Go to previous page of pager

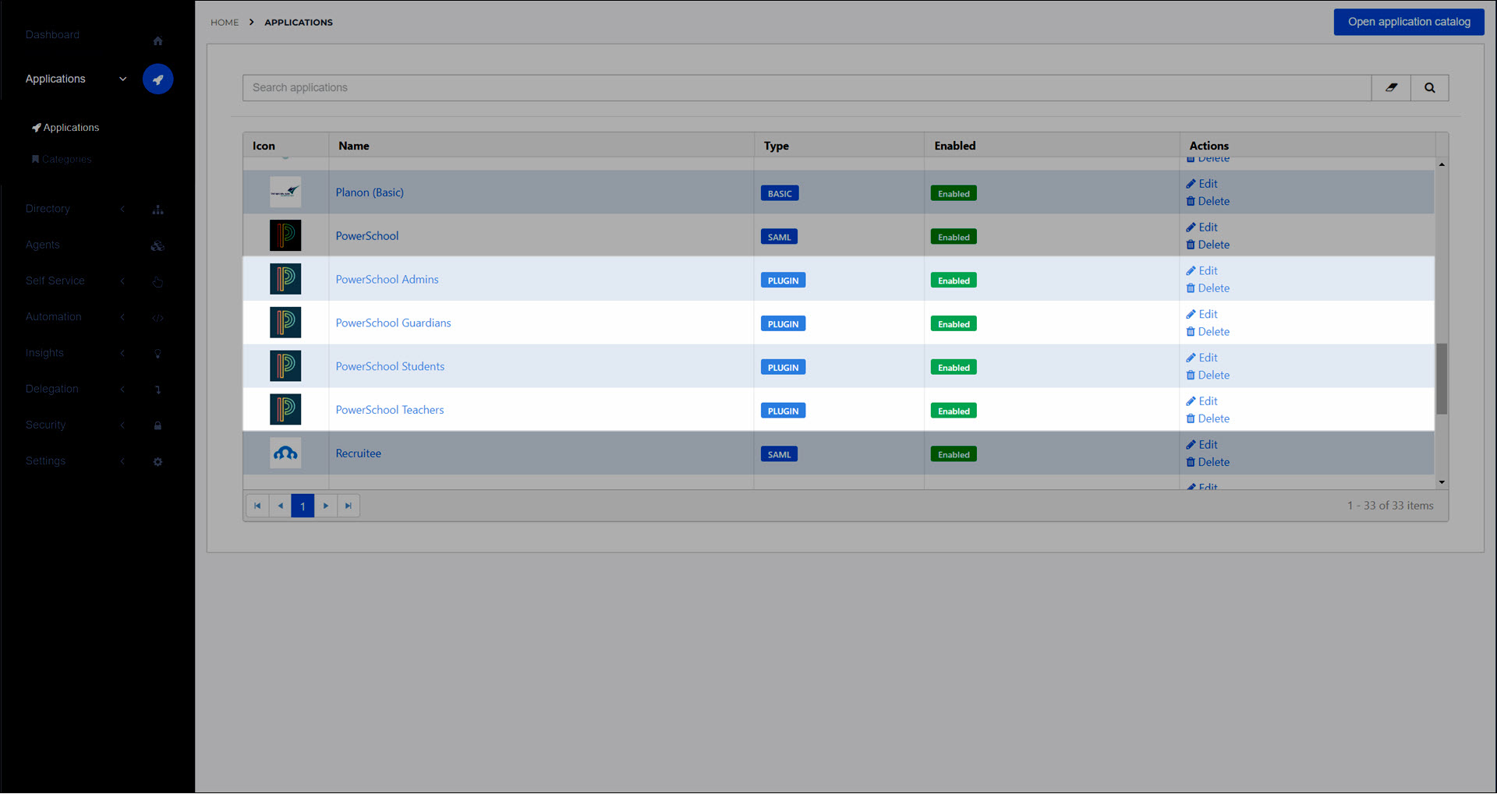point(280,506)
